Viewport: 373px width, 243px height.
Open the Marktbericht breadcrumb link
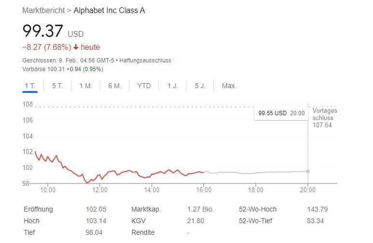coord(43,10)
